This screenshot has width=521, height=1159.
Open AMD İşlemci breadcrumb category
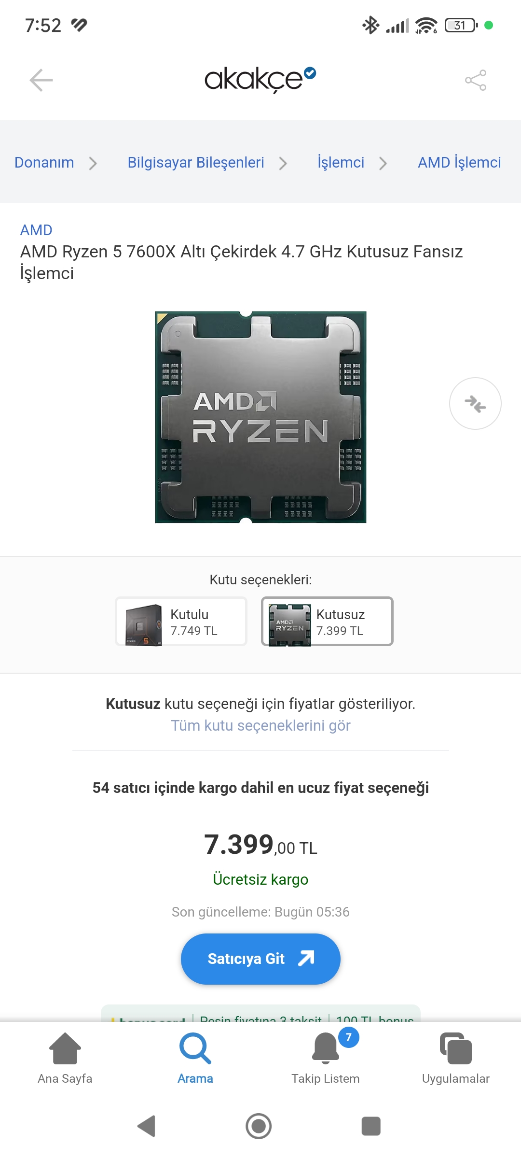click(459, 163)
